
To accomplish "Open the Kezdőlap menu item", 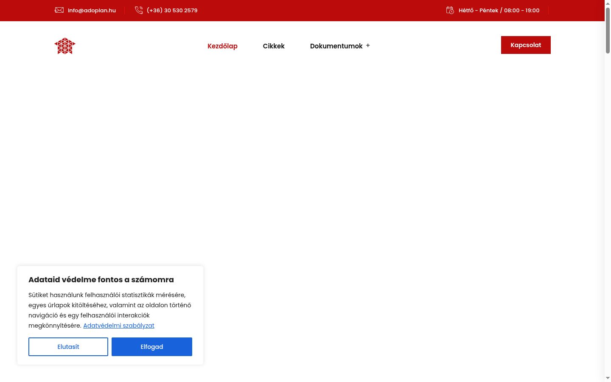I will tap(222, 46).
